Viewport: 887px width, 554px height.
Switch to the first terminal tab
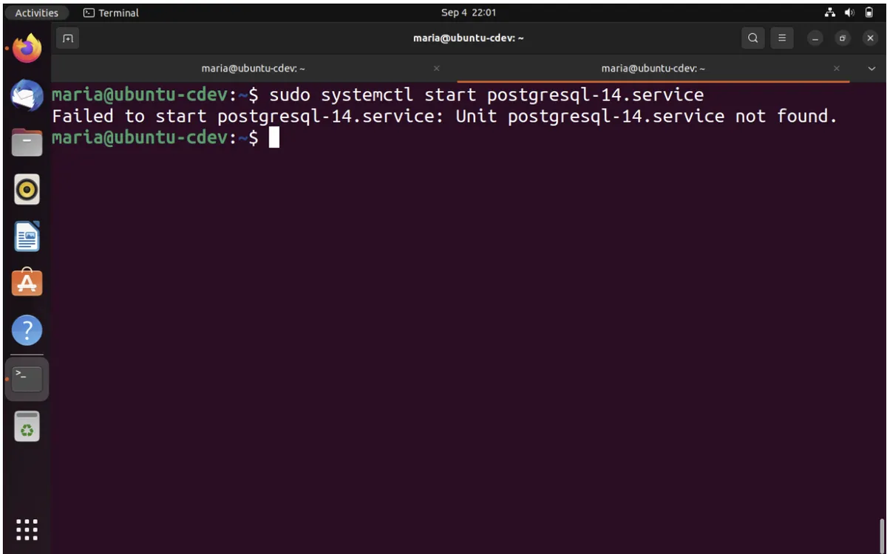254,68
